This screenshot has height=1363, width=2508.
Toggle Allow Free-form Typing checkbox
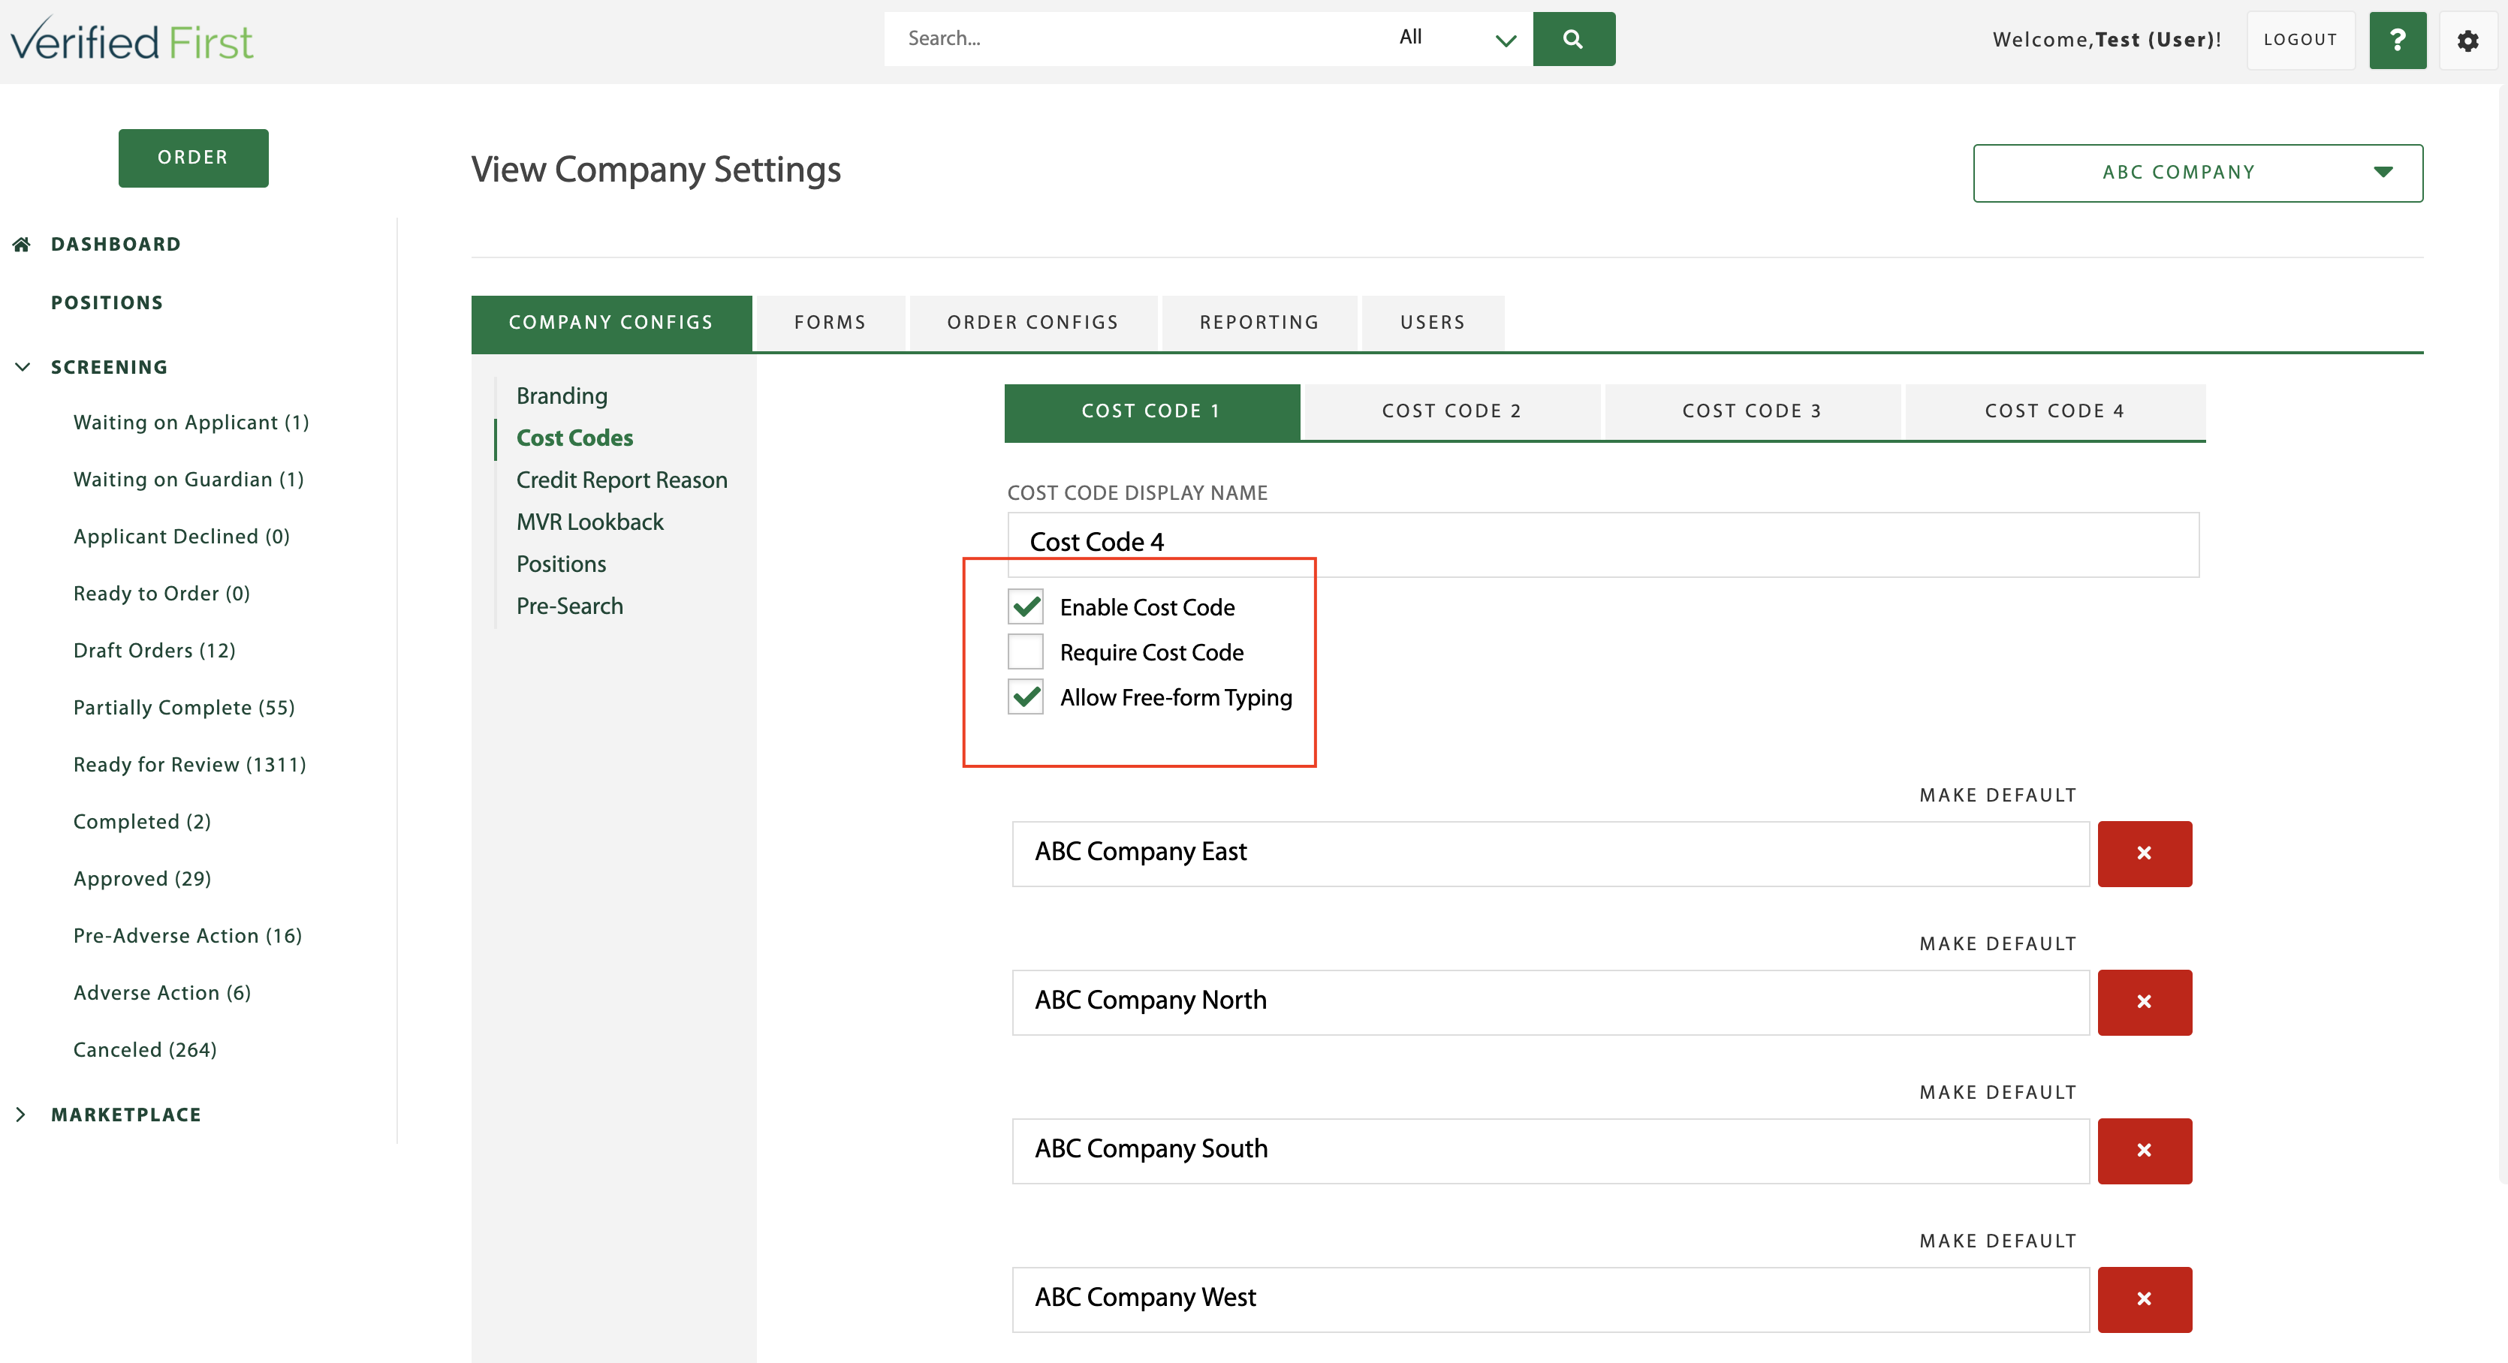(1025, 697)
